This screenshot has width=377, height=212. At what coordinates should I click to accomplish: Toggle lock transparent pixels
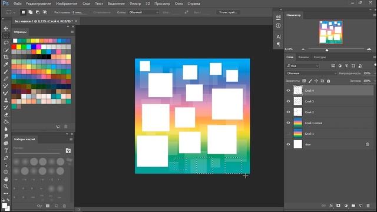[x=304, y=81]
